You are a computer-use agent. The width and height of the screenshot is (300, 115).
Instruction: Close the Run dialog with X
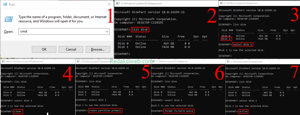click(x=109, y=4)
